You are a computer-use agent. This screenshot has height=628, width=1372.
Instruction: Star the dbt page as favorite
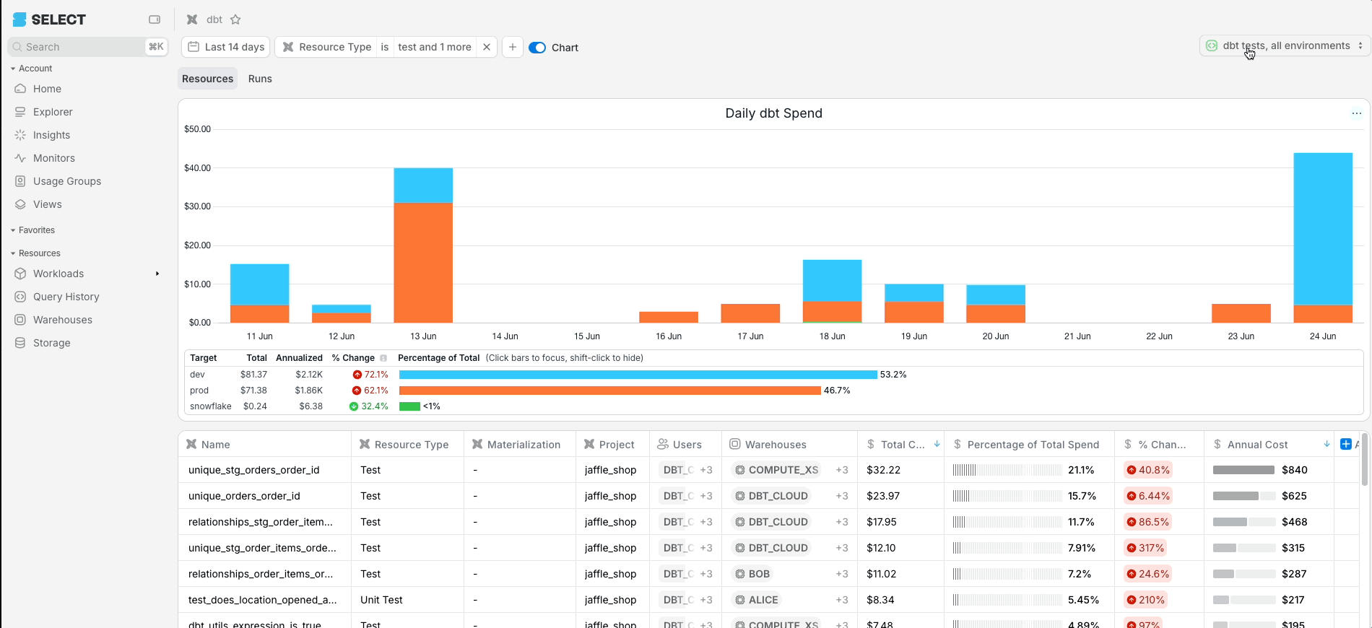tap(235, 19)
